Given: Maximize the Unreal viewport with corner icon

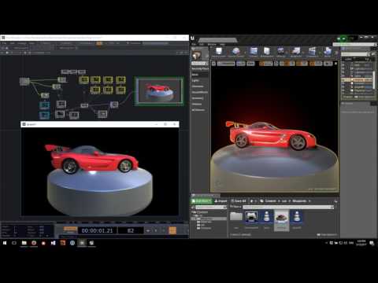Looking at the screenshot, I should 335,64.
